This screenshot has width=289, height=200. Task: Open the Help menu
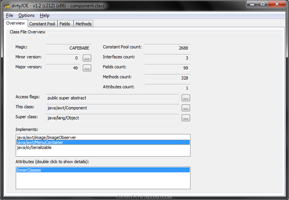pos(44,15)
